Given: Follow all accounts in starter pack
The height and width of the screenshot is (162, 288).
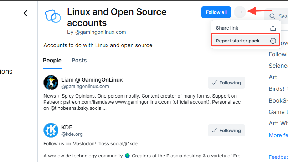Looking at the screenshot, I should [216, 12].
